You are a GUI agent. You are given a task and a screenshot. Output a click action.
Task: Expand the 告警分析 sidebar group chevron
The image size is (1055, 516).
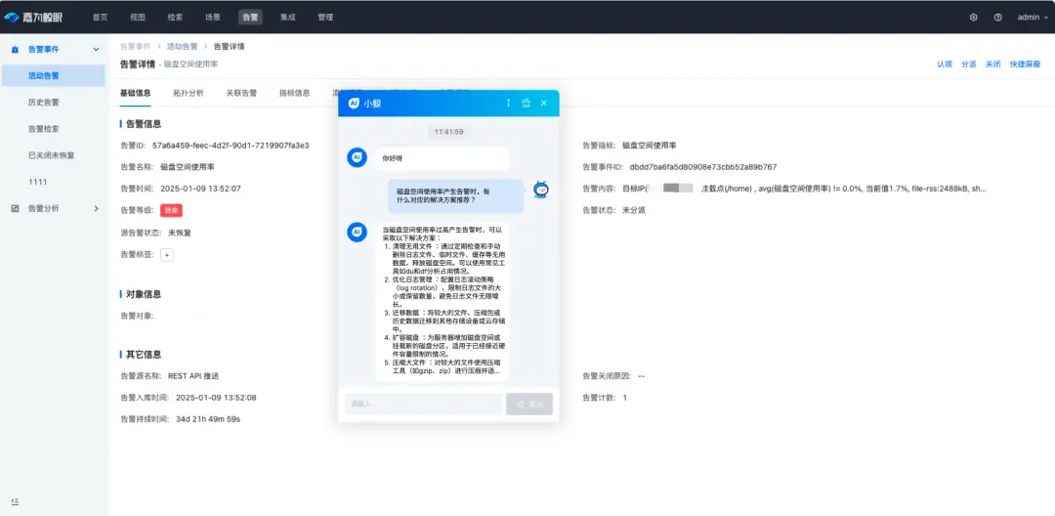[x=96, y=208]
